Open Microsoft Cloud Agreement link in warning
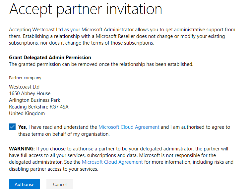Screen dimensions: 250x194 tap(112, 162)
